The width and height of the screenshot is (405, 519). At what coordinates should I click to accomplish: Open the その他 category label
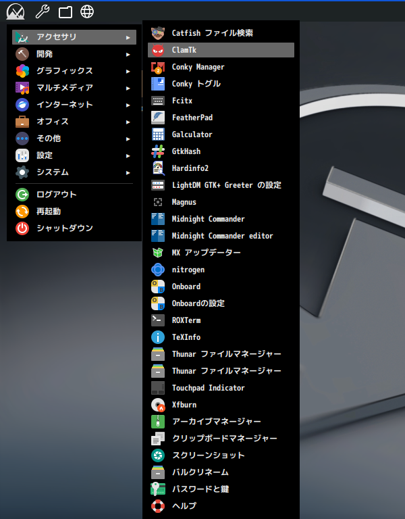(49, 139)
